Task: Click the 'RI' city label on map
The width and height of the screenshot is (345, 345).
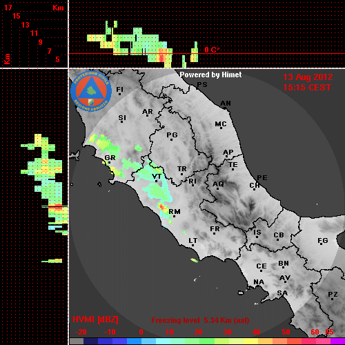Action: pyautogui.click(x=193, y=181)
